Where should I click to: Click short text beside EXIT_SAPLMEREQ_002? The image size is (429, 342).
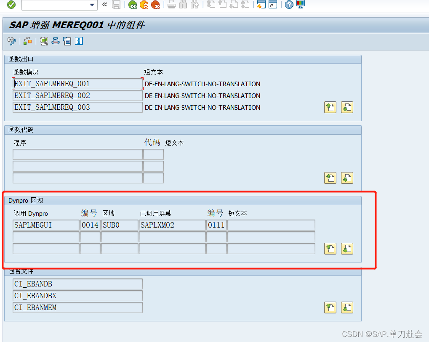203,95
